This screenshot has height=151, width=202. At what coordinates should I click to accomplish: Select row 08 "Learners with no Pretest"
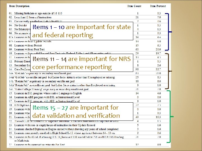[89, 46]
